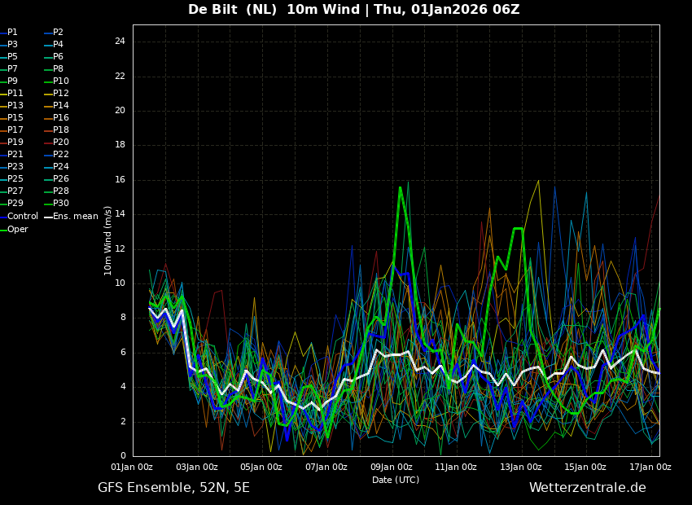Click the 12 value on wind axis
Screen dimensions: 692x505
120,249
